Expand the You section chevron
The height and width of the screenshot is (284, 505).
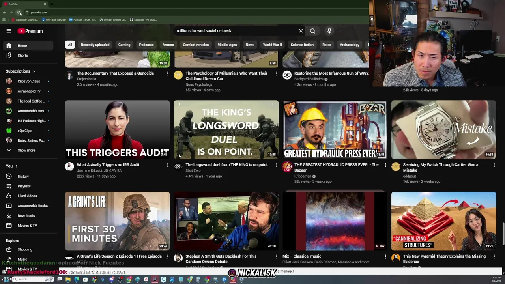coord(16,166)
